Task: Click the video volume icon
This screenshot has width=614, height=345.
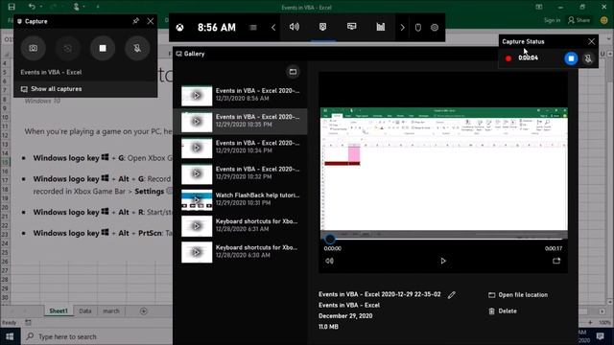Action: [329, 261]
